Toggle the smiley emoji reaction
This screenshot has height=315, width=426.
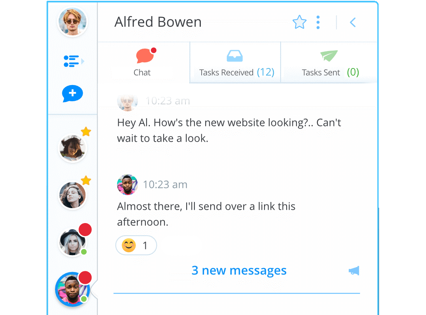pyautogui.click(x=136, y=245)
